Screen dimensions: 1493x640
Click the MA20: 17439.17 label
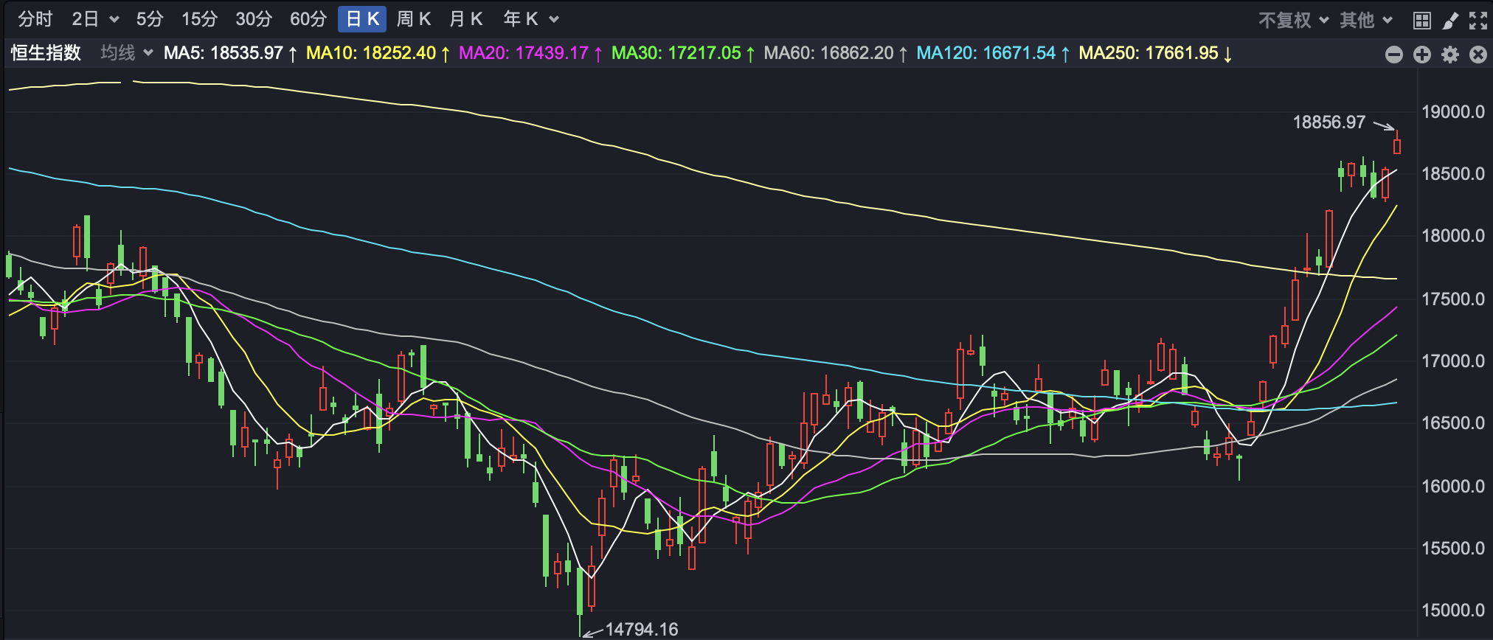(x=530, y=53)
